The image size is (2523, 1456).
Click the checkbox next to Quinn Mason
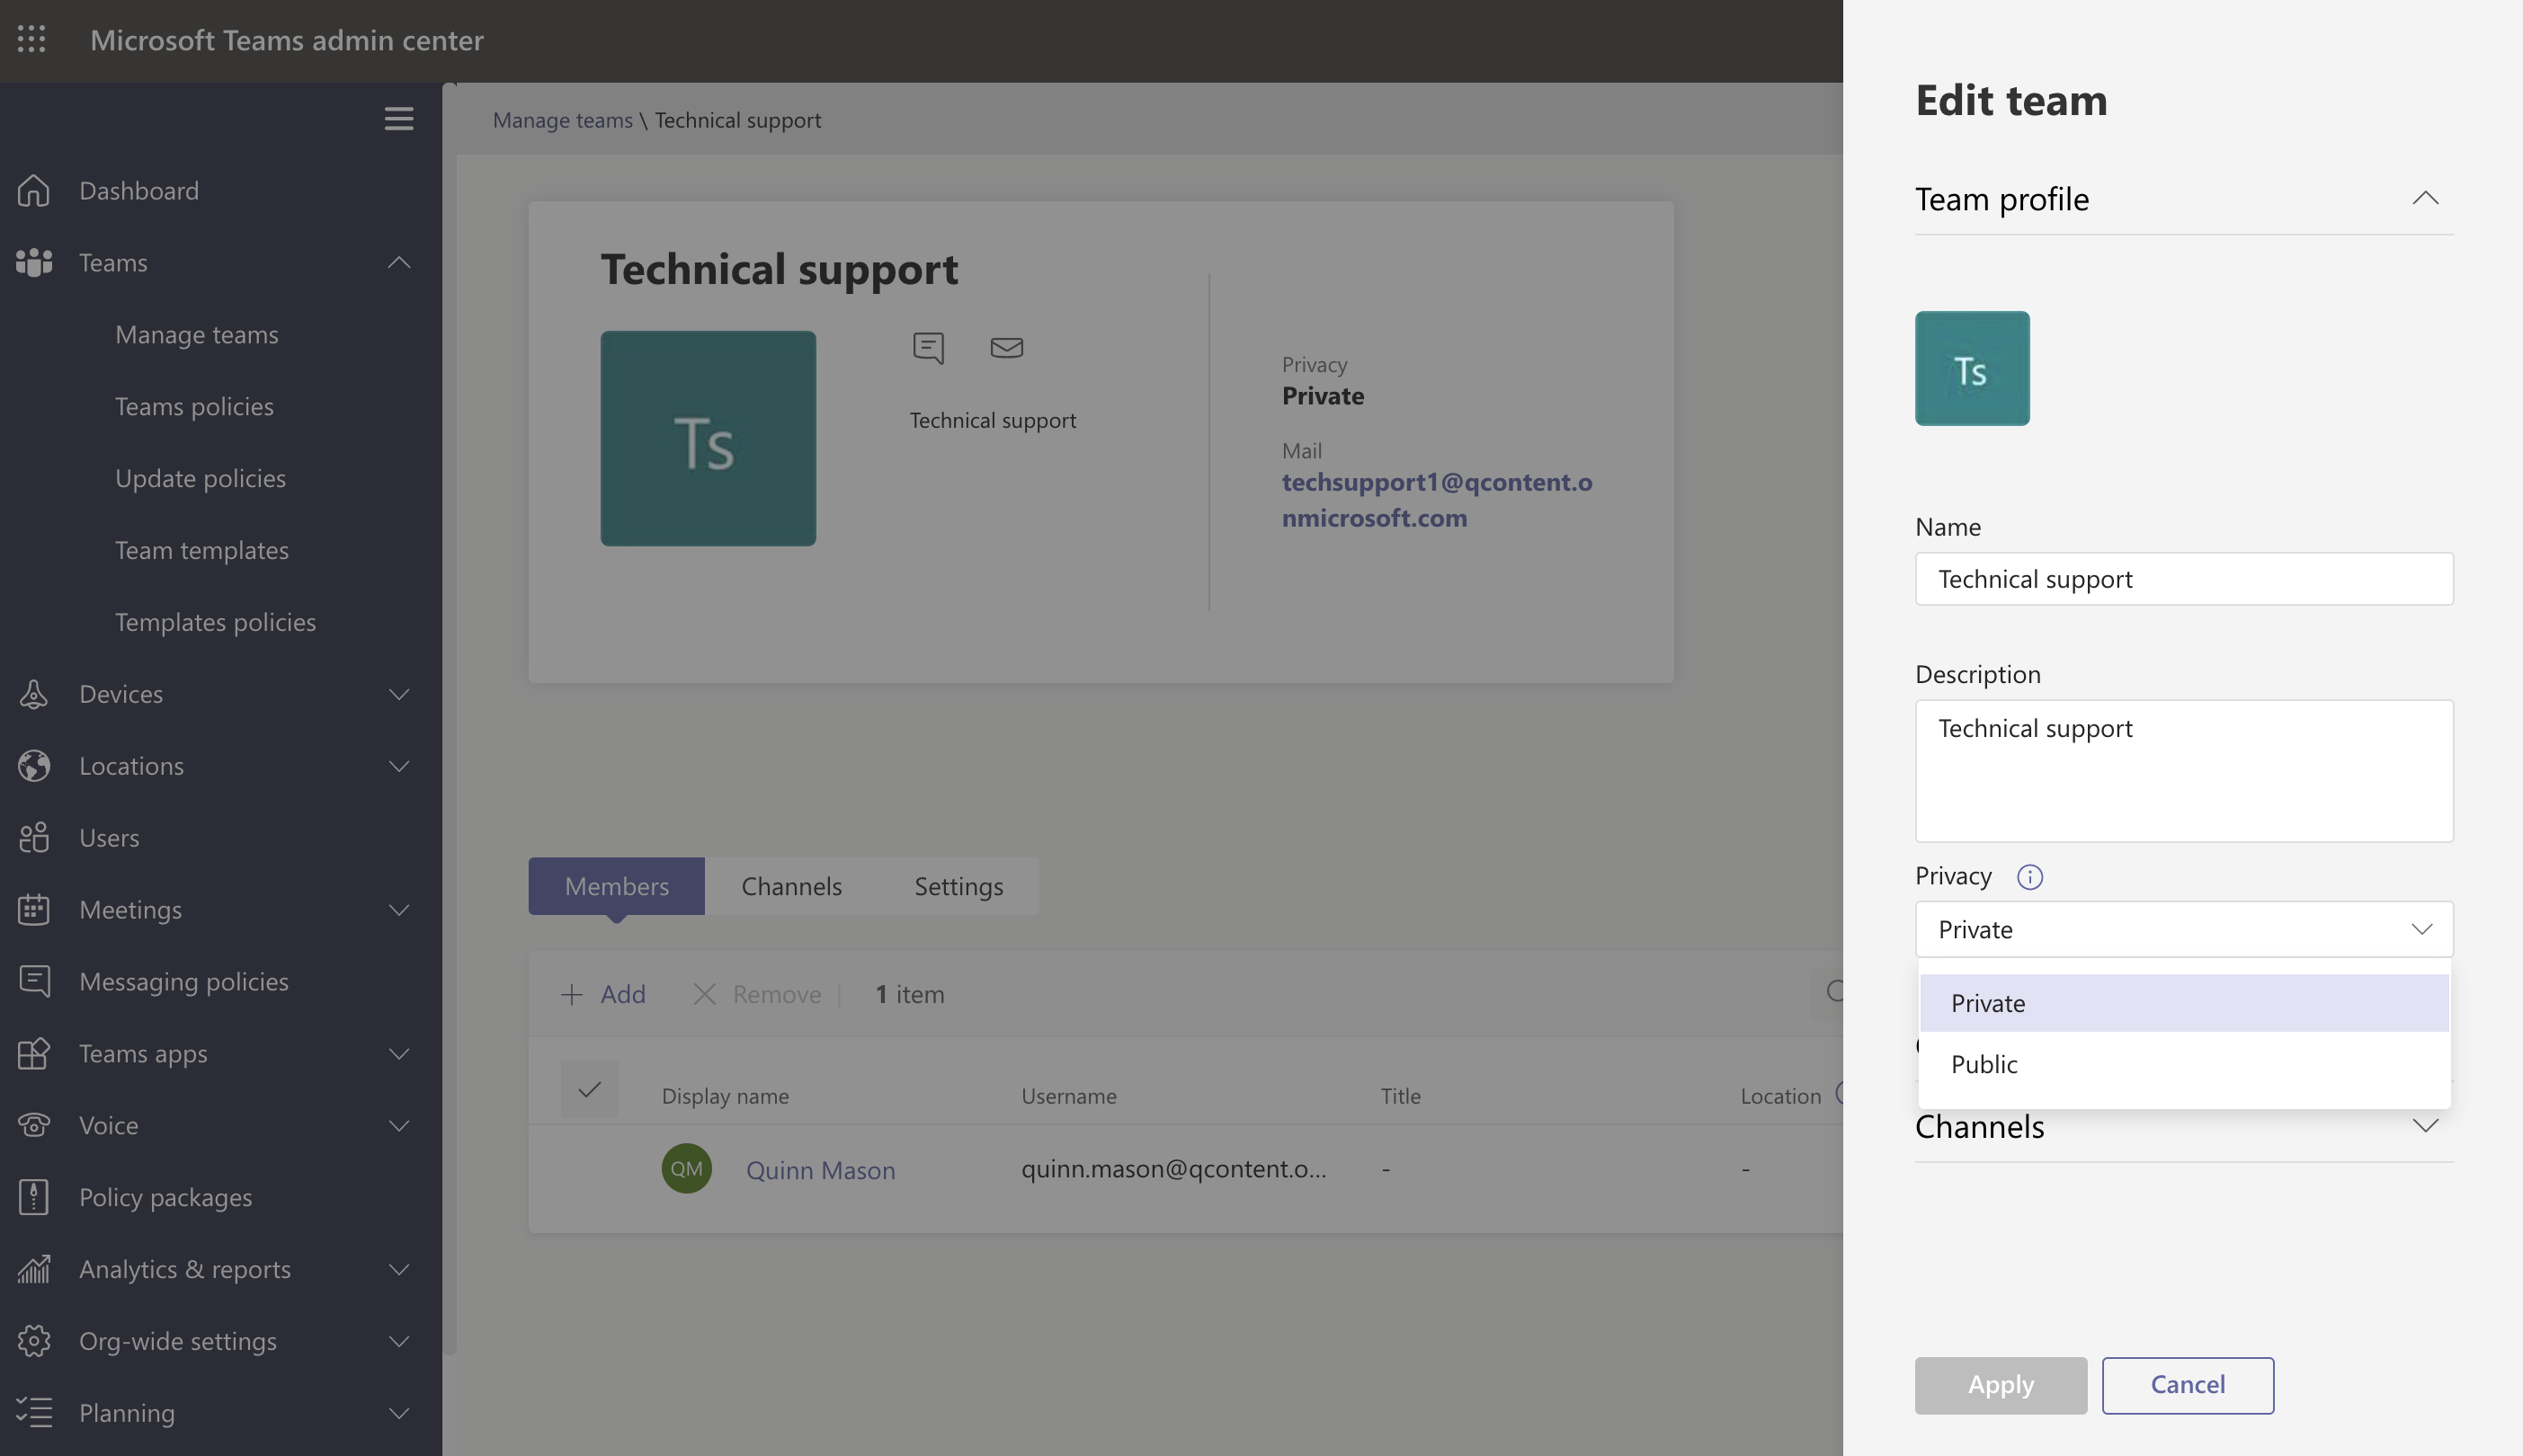[x=592, y=1167]
